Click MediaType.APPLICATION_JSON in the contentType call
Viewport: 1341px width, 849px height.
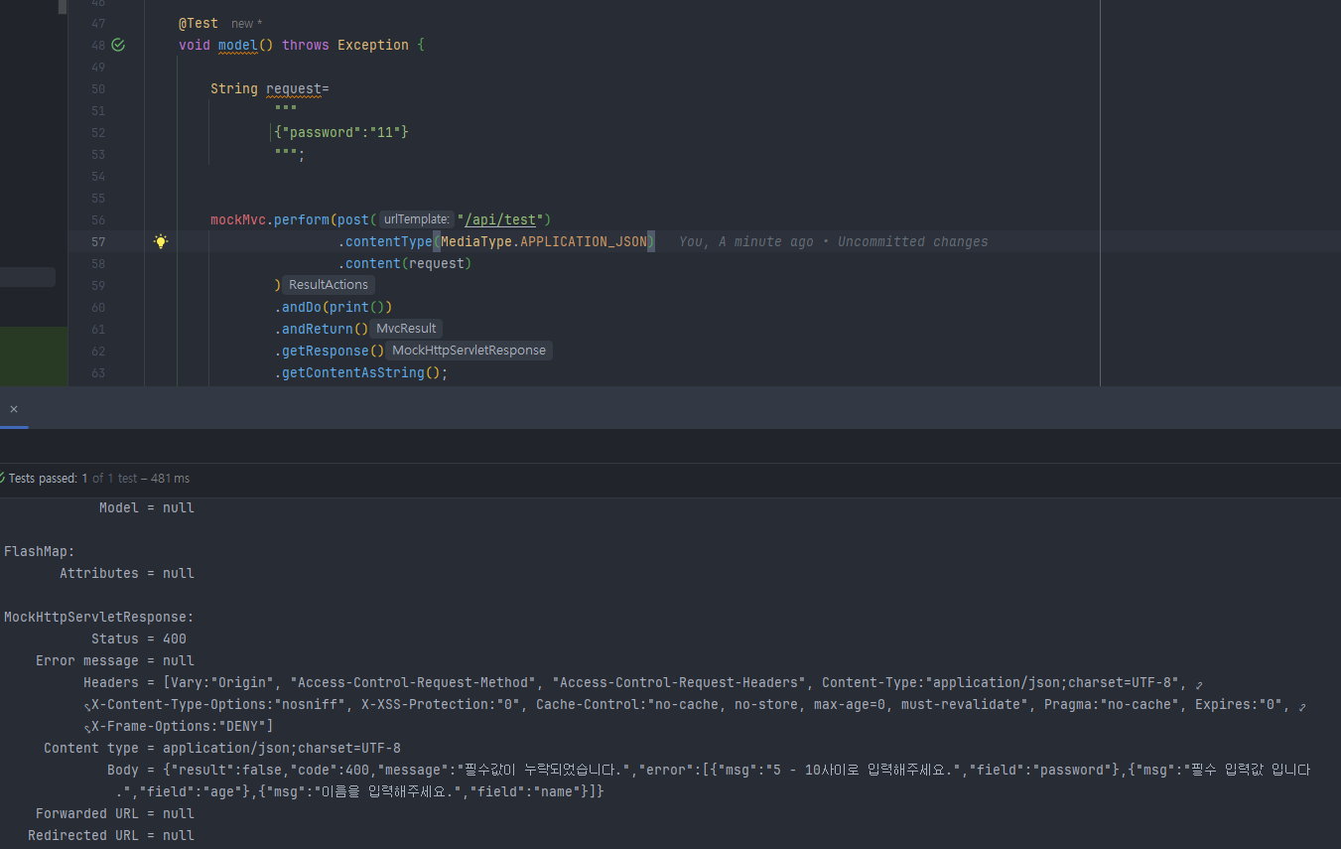pyautogui.click(x=544, y=241)
